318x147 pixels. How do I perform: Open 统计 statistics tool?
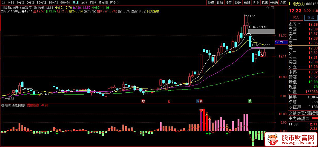[238, 3]
